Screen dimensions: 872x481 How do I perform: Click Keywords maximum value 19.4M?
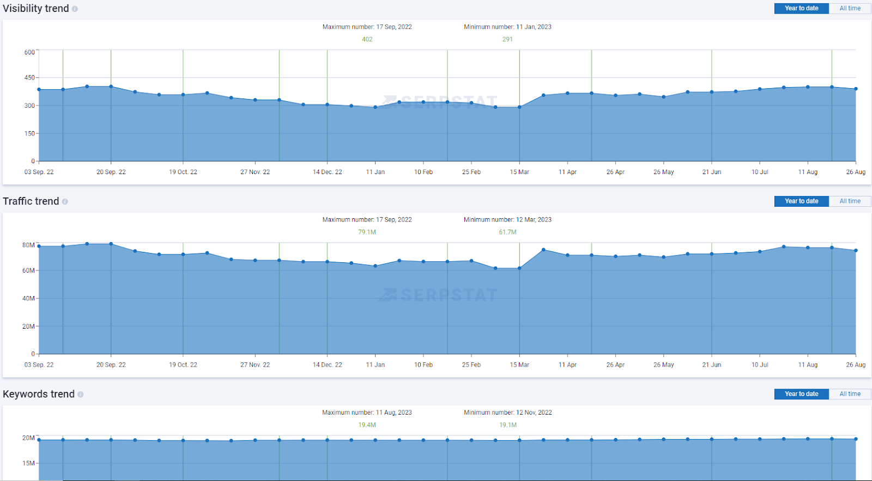[367, 425]
